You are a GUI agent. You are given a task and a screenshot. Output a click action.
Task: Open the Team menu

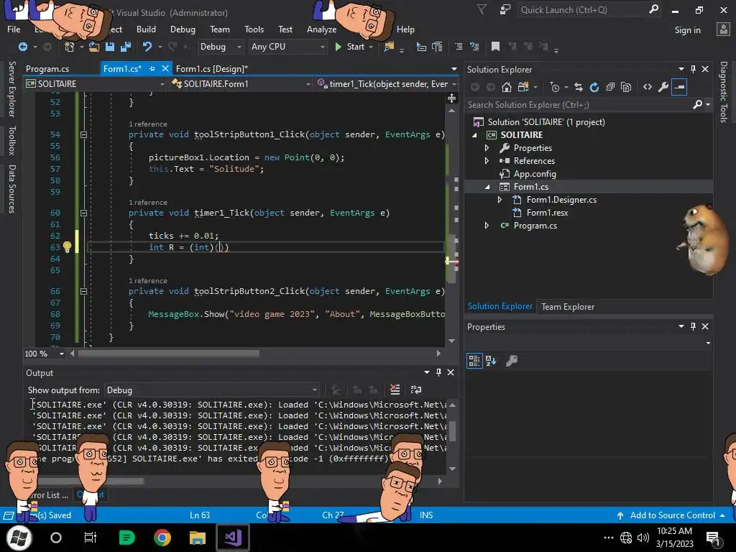(x=220, y=29)
